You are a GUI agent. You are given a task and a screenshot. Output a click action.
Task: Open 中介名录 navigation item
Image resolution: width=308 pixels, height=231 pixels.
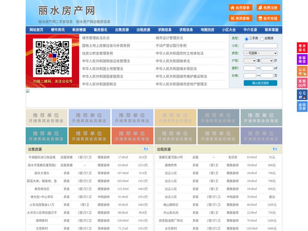250,30
